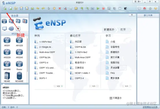
Task: Click the Undo arrow icon
Action: click(x=38, y=8)
